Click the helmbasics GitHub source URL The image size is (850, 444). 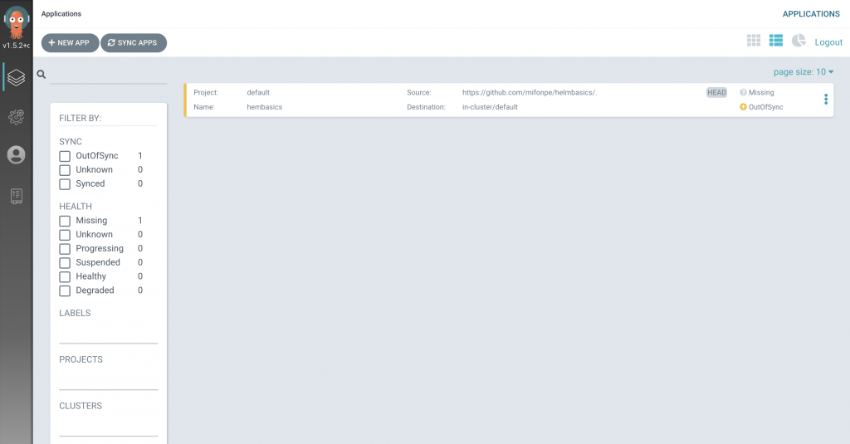pos(530,93)
